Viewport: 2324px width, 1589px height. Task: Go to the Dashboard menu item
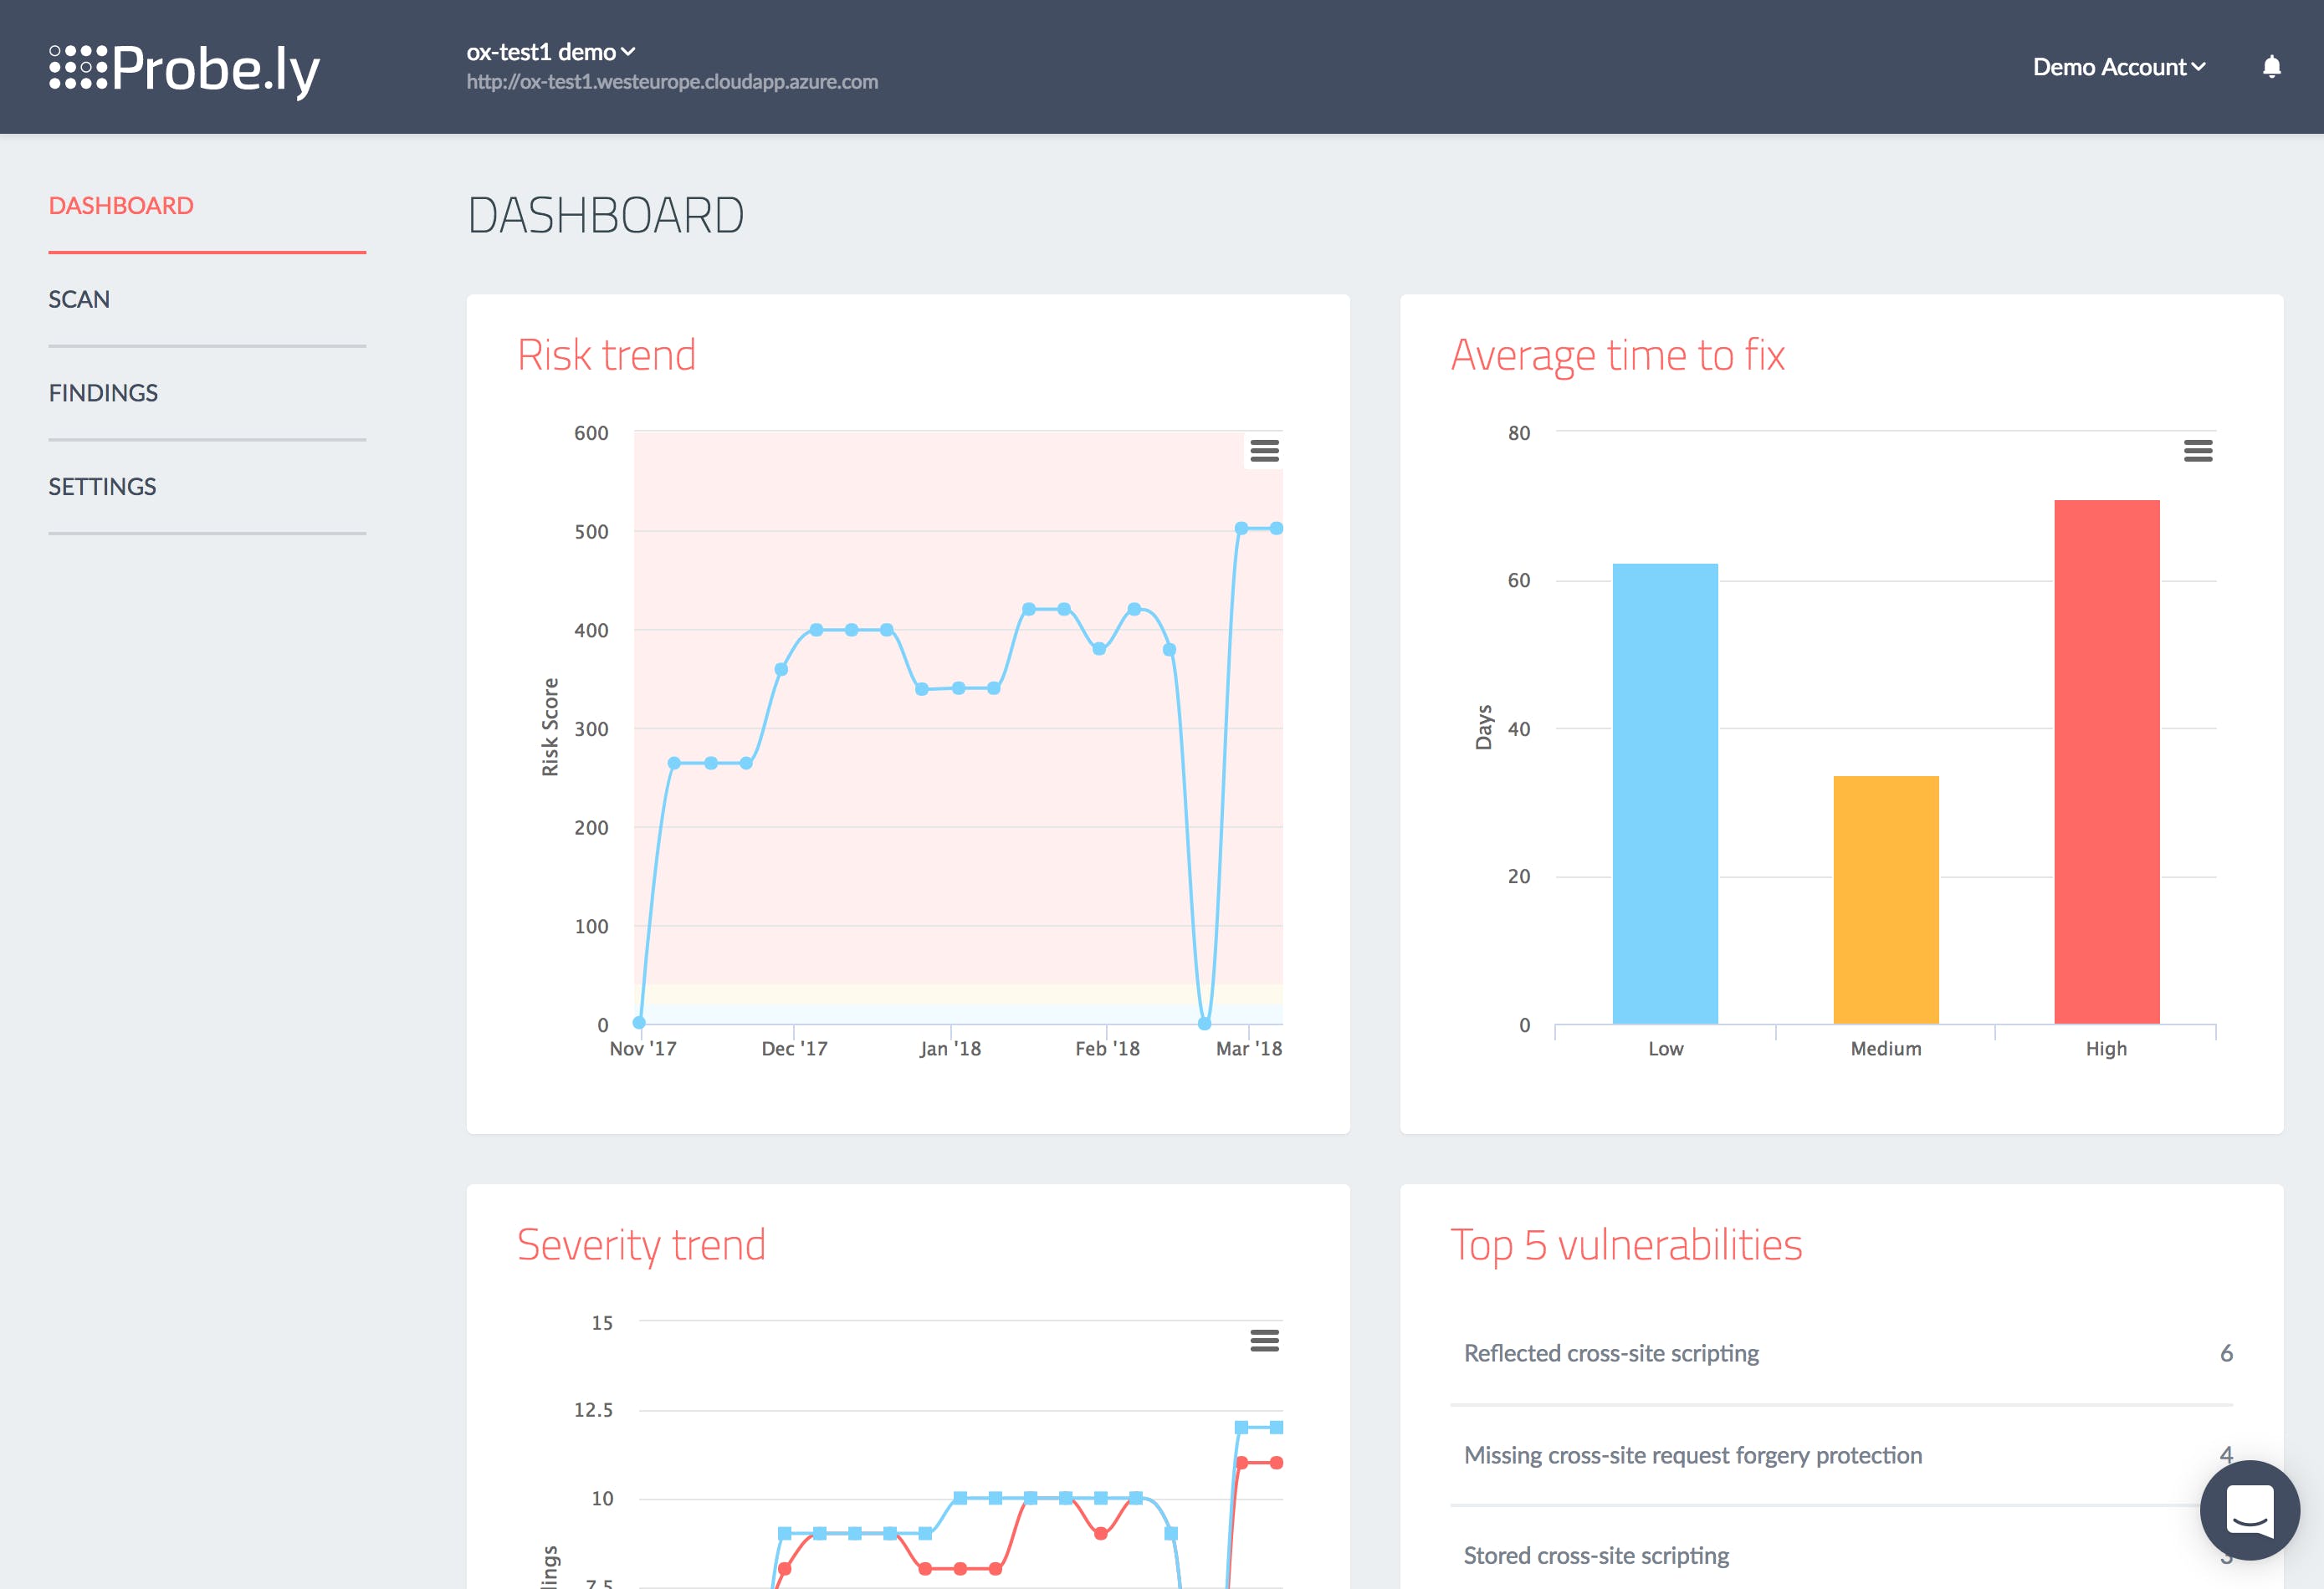(121, 206)
